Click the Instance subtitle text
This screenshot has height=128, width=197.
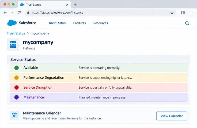tap(29, 48)
